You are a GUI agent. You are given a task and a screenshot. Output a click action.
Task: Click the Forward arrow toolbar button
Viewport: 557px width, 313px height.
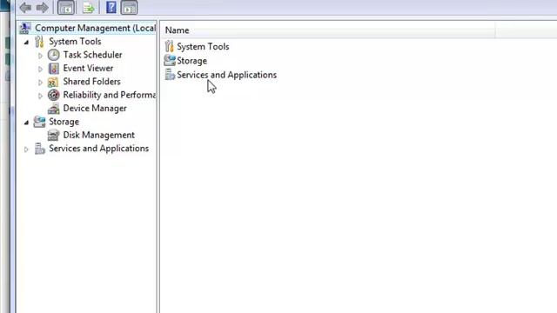pyautogui.click(x=43, y=8)
